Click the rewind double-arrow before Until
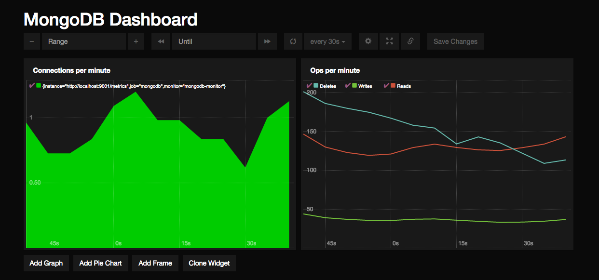This screenshot has height=280, width=599. pyautogui.click(x=161, y=41)
